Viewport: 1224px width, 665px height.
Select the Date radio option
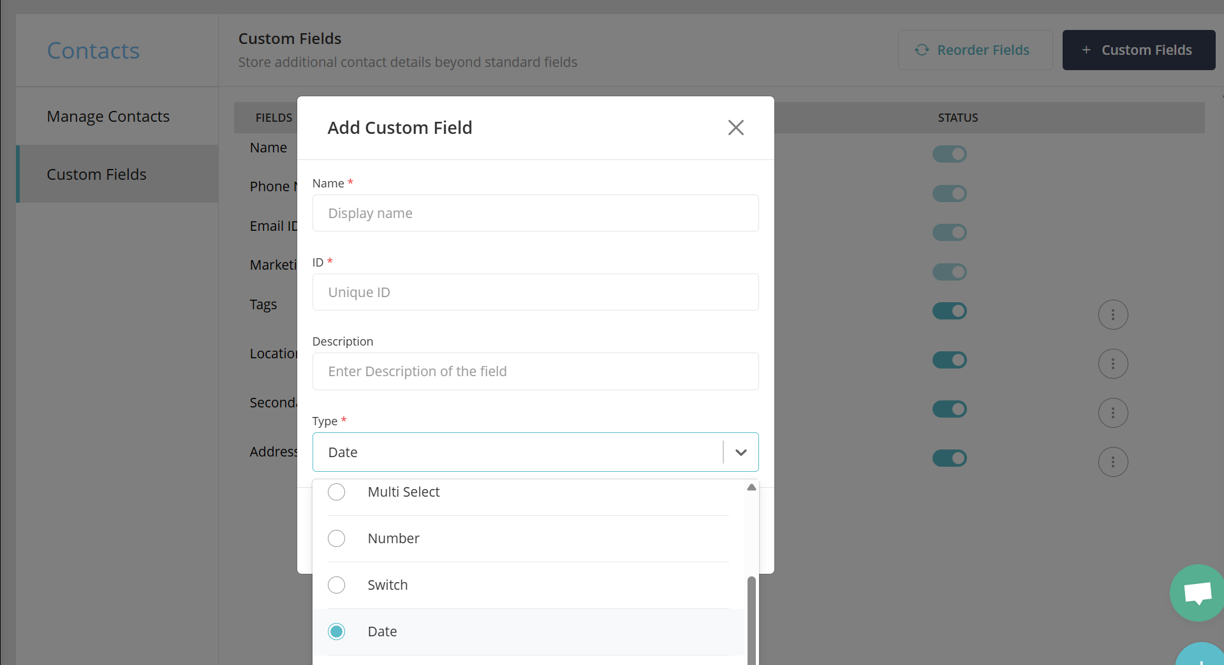(x=336, y=631)
